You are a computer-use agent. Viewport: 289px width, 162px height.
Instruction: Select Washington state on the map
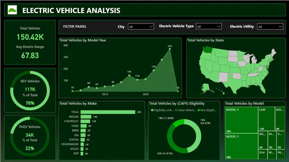point(208,49)
